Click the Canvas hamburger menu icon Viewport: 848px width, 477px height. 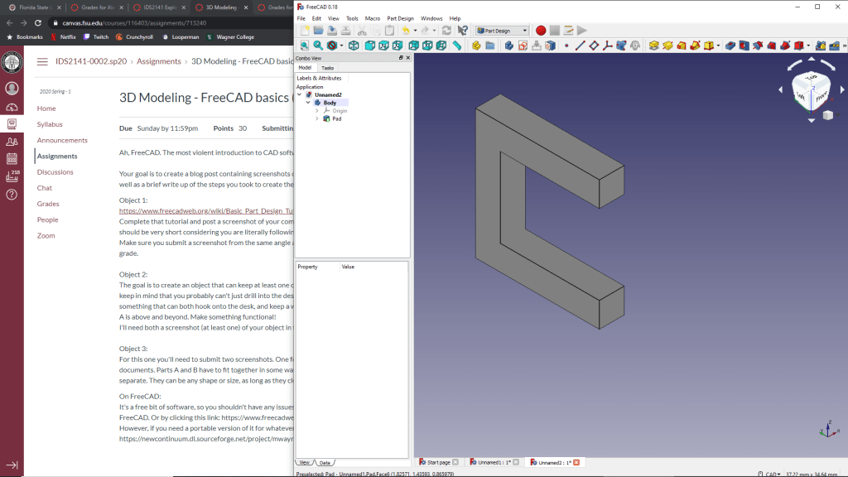[42, 61]
